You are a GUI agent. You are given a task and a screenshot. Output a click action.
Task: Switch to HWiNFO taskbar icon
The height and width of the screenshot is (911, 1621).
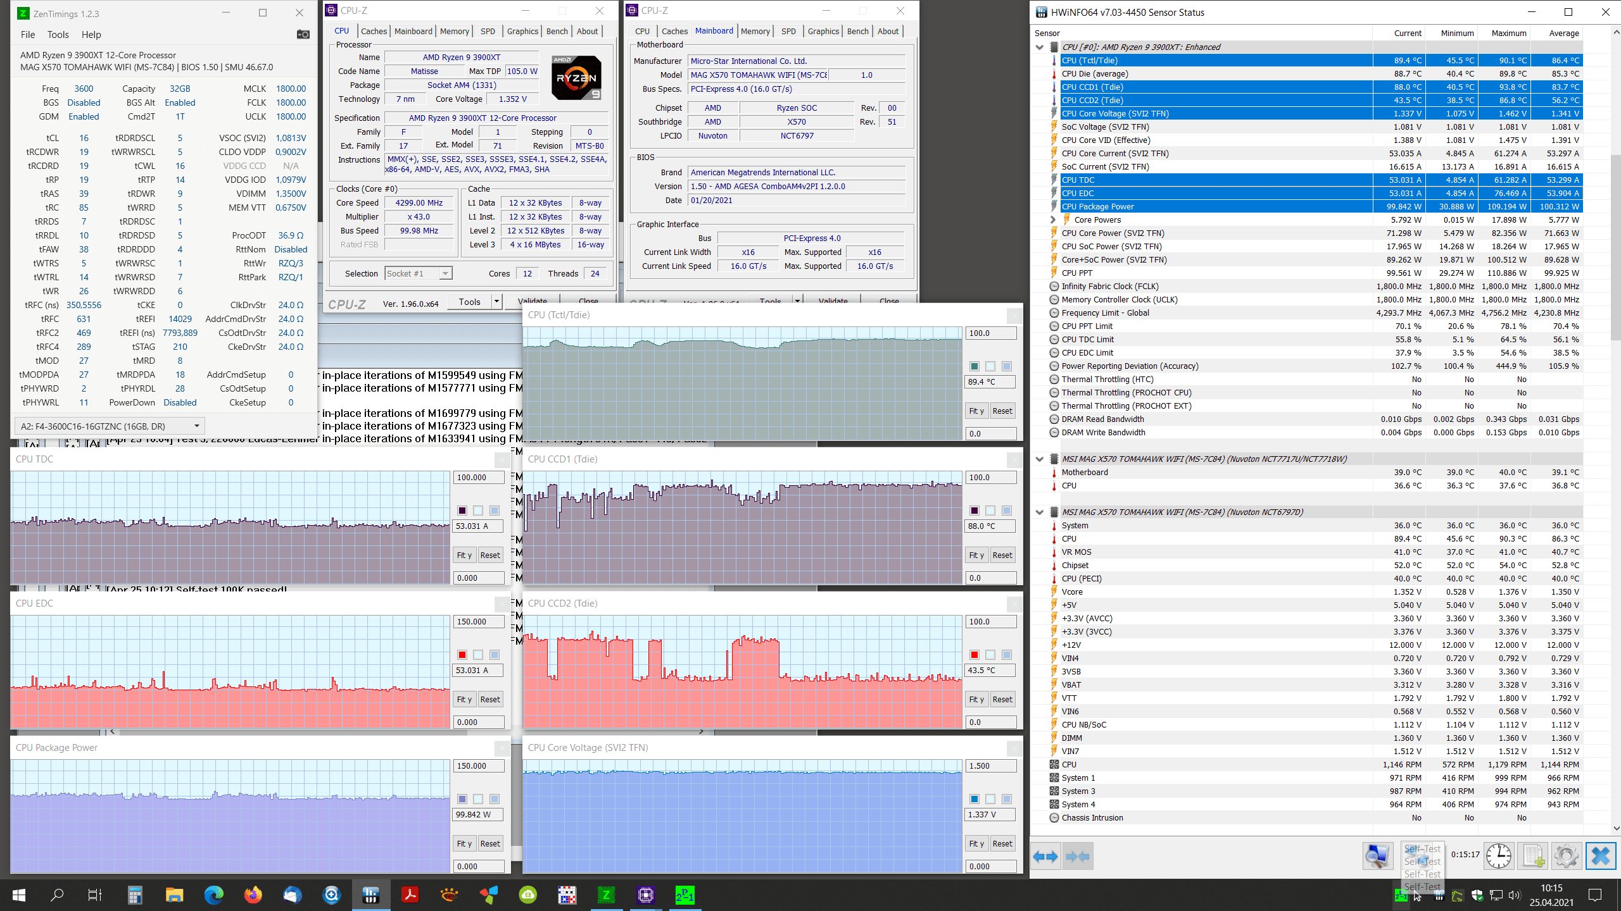pyautogui.click(x=370, y=895)
